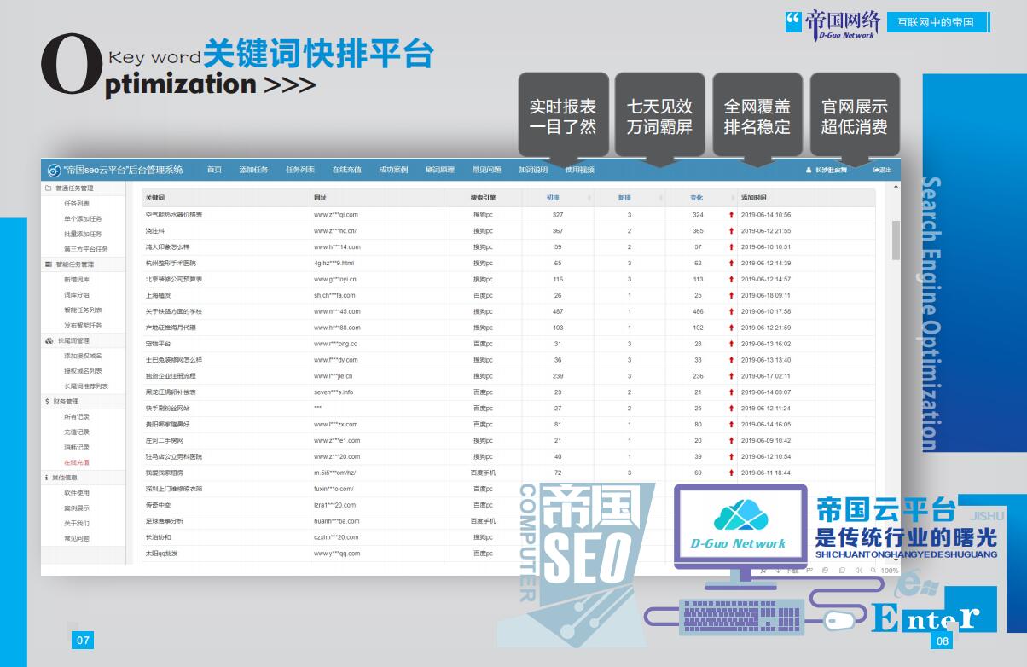Click red up arrow in 快手刷粉丝网站 row
The width and height of the screenshot is (1027, 667).
731,409
